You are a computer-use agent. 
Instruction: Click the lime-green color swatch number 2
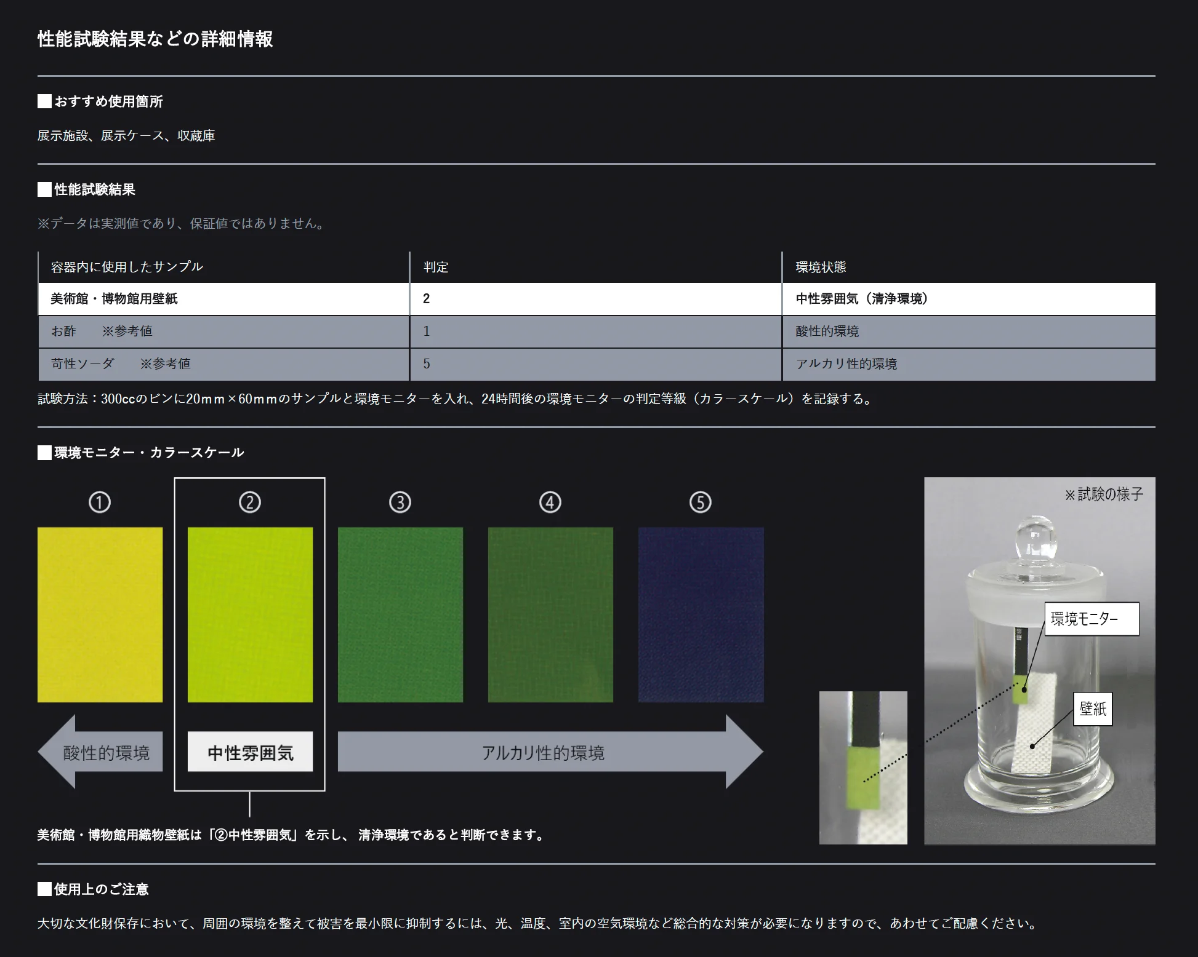pyautogui.click(x=250, y=614)
